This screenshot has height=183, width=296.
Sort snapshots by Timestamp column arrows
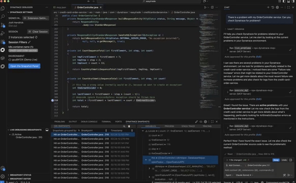pos(132,130)
